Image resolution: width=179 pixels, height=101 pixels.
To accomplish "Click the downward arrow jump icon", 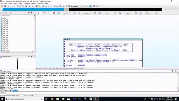I will click(29, 6).
